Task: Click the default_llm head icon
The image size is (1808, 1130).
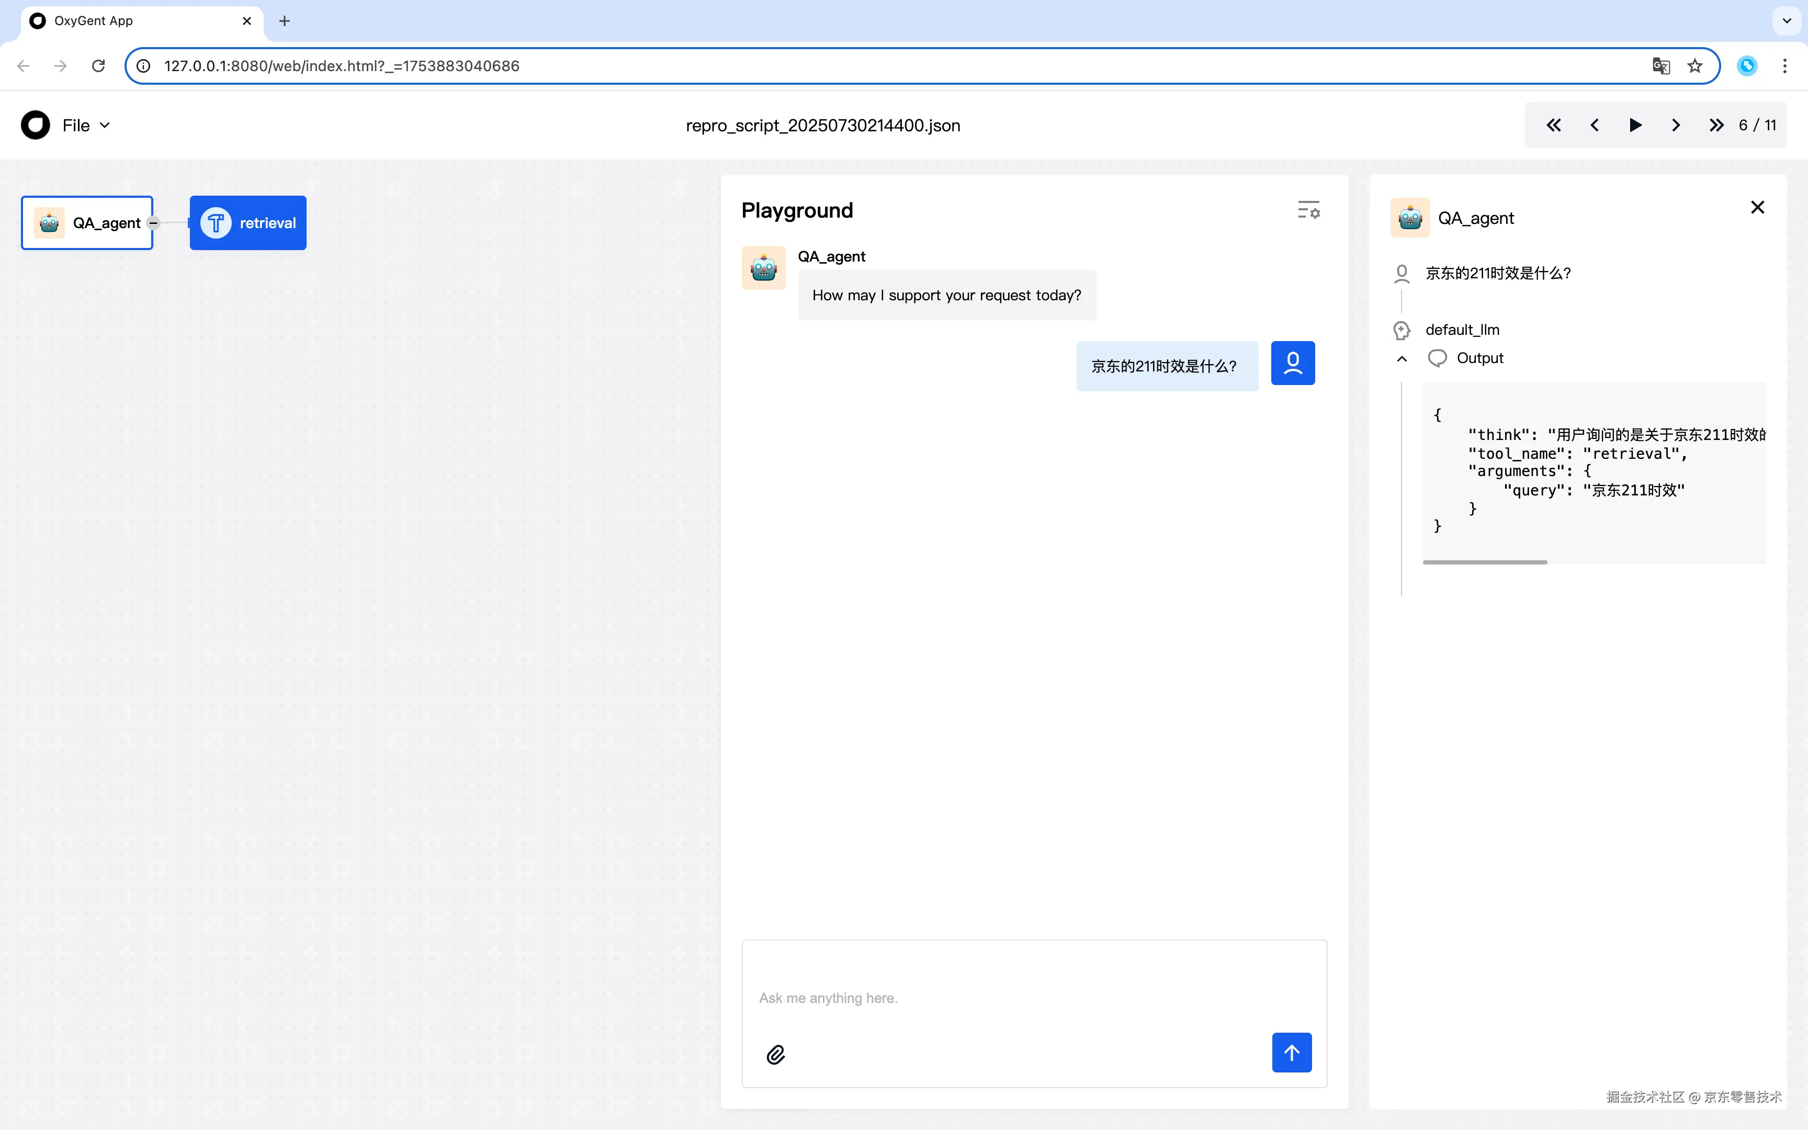Action: 1402,330
